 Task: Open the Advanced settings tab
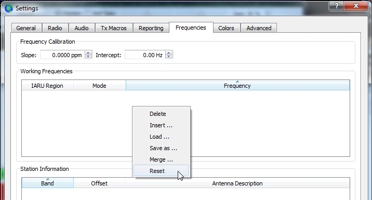coord(259,28)
